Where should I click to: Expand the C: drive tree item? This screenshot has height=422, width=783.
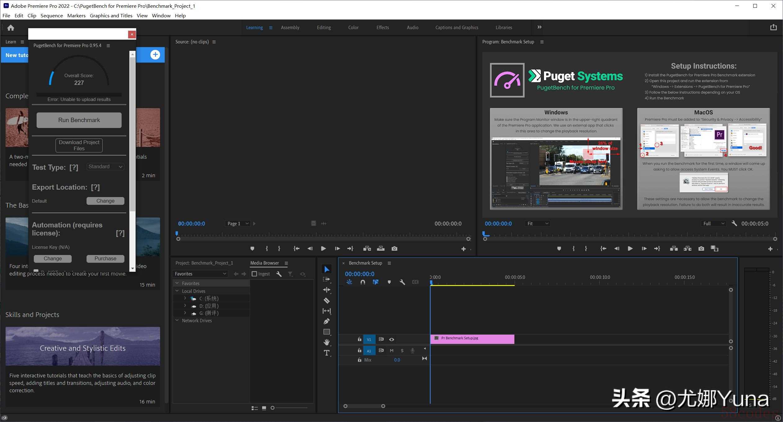pos(185,298)
